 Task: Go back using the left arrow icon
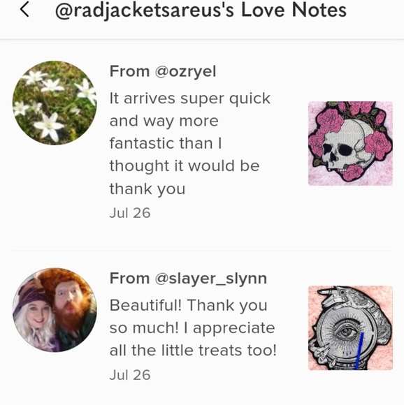click(24, 10)
